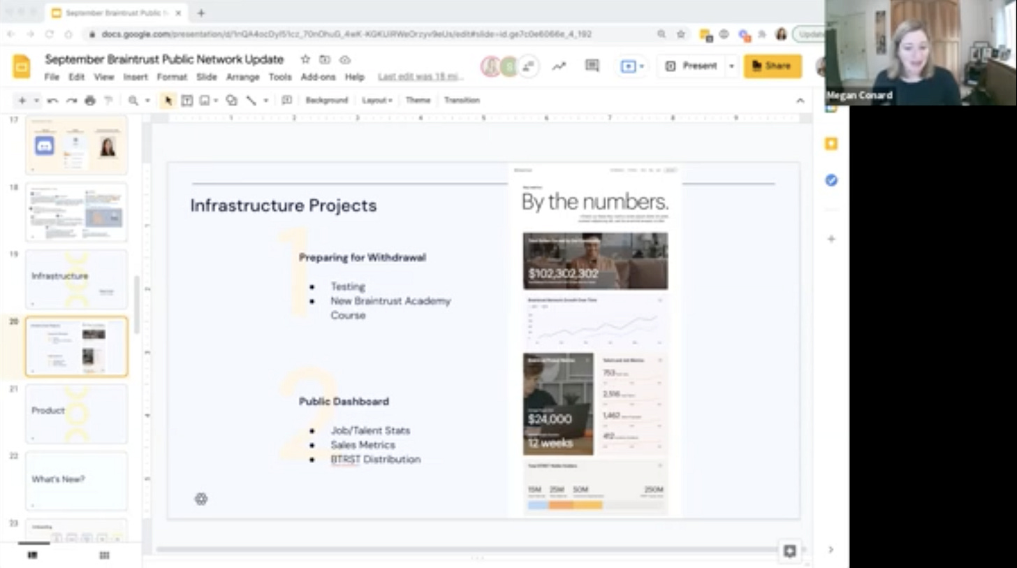This screenshot has height=568, width=1017.
Task: Click the Explore button bottom right
Action: [790, 551]
